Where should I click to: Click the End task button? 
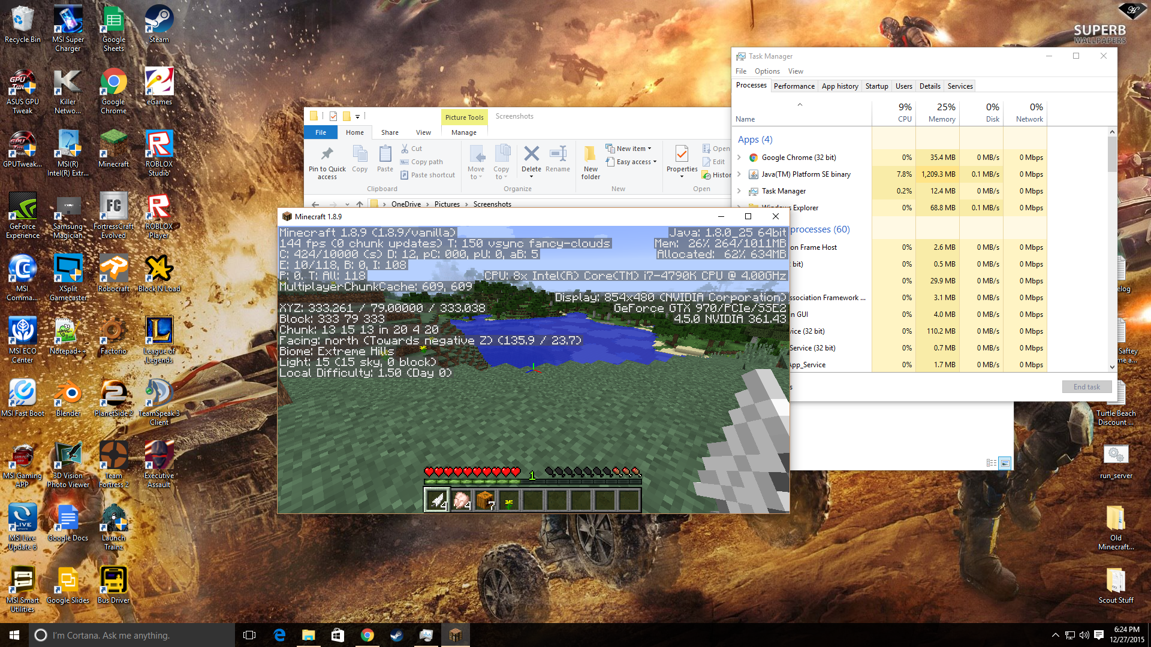point(1086,387)
